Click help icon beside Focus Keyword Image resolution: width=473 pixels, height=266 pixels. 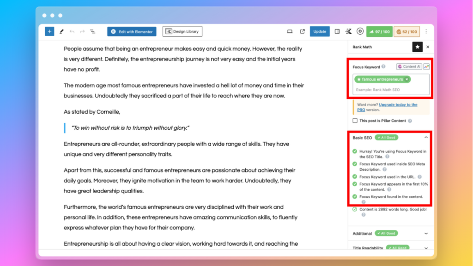(383, 66)
